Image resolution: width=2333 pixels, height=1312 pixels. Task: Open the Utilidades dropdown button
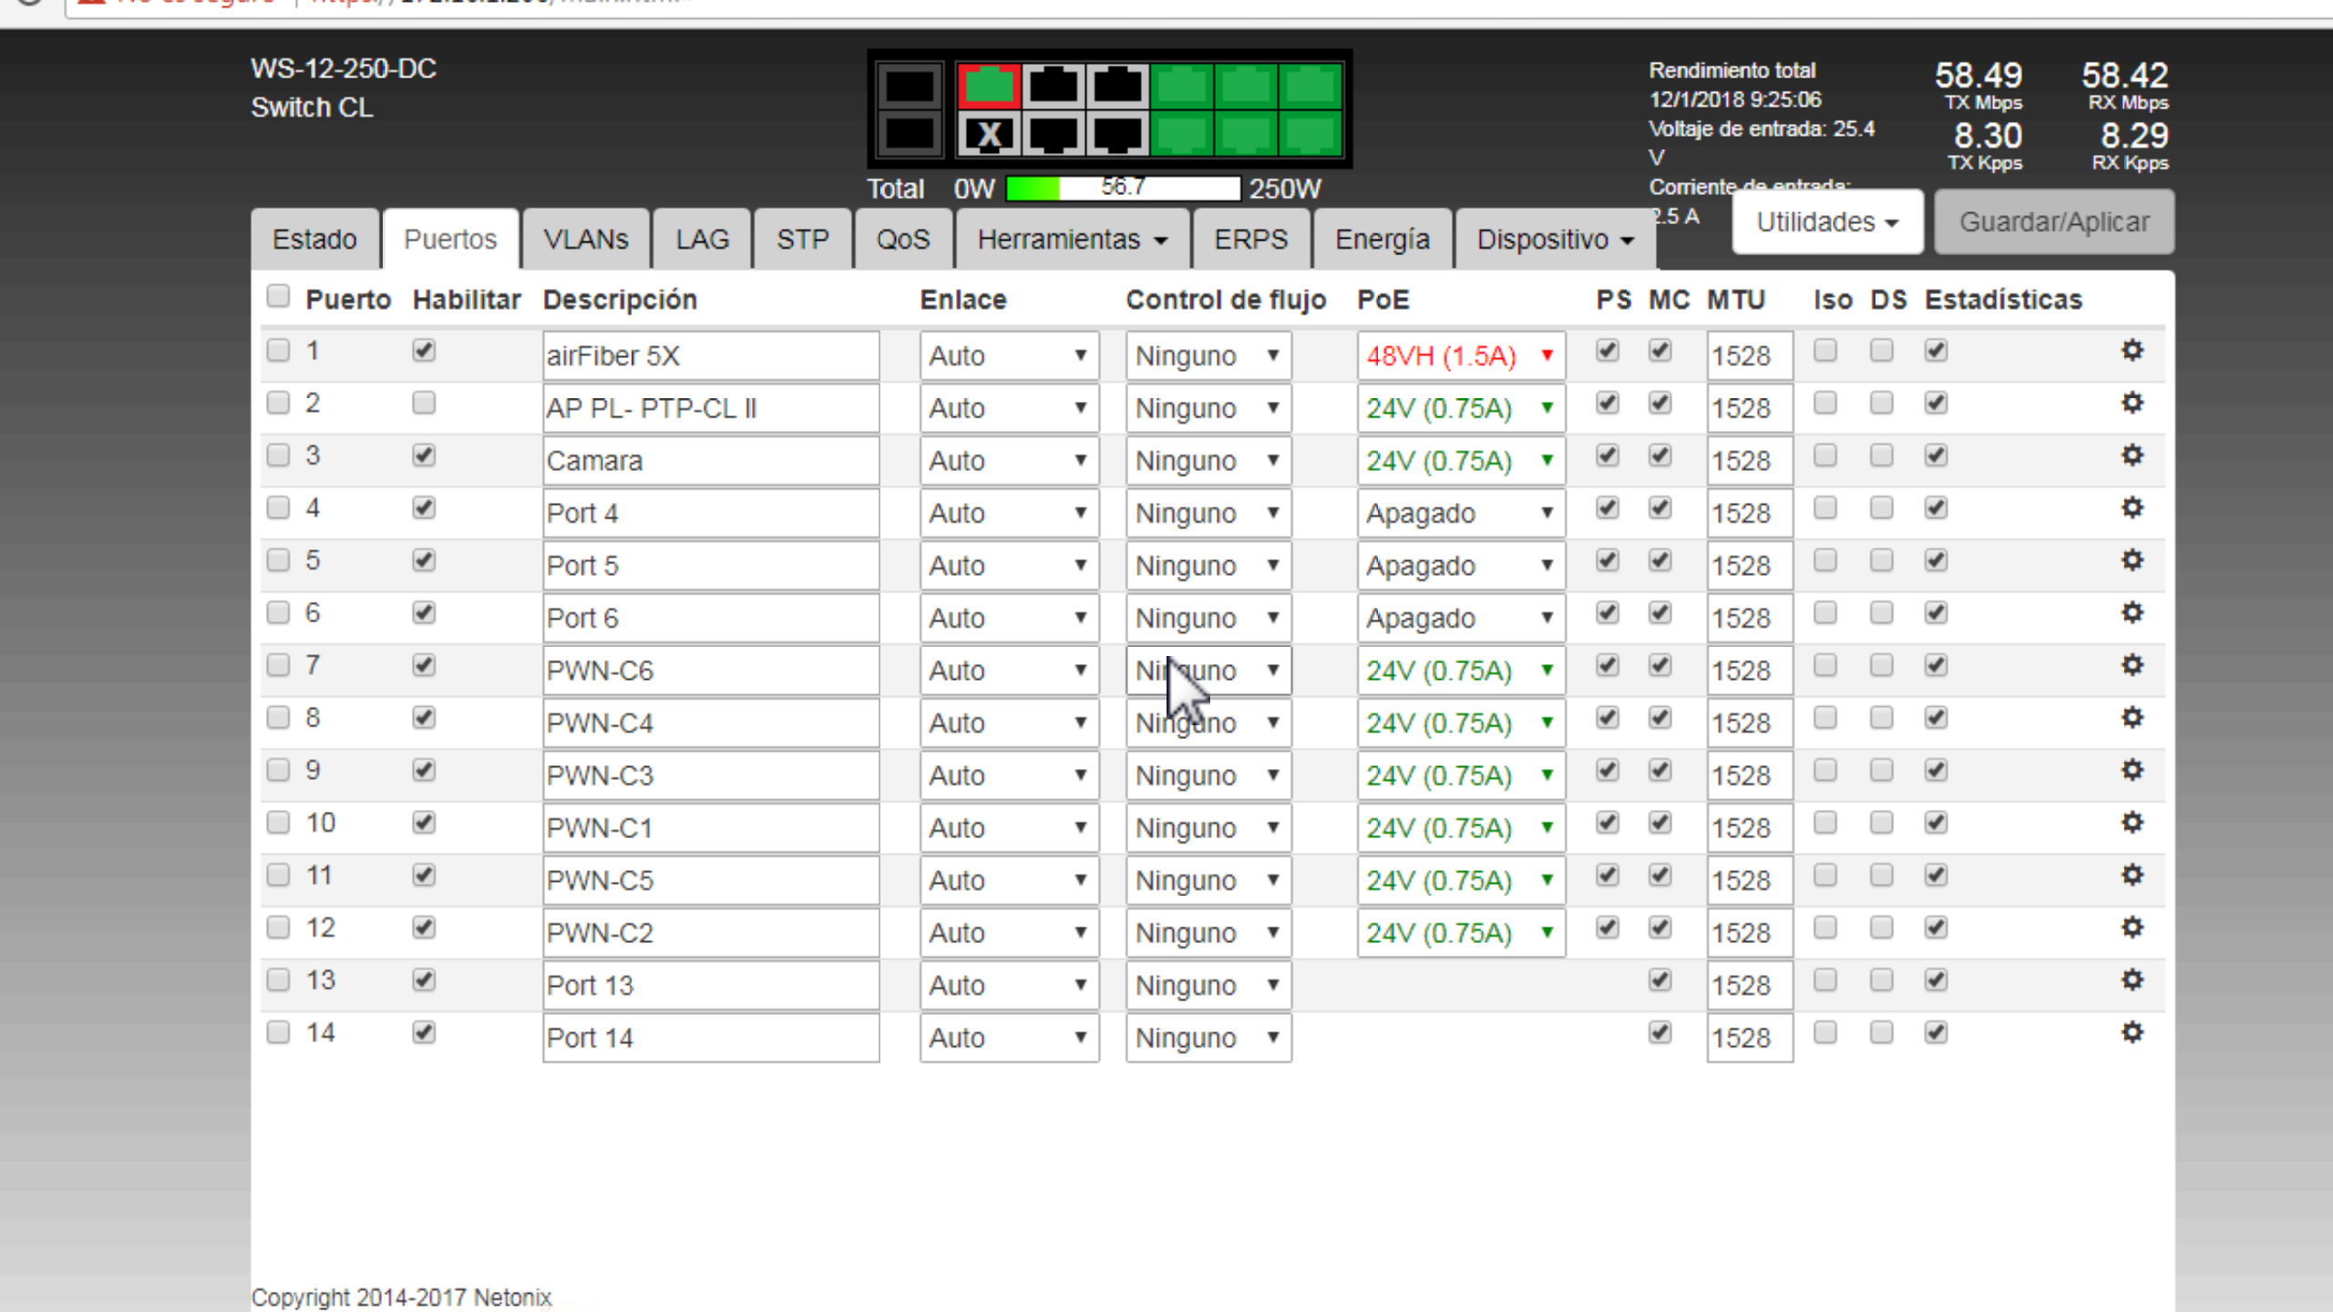coord(1826,222)
